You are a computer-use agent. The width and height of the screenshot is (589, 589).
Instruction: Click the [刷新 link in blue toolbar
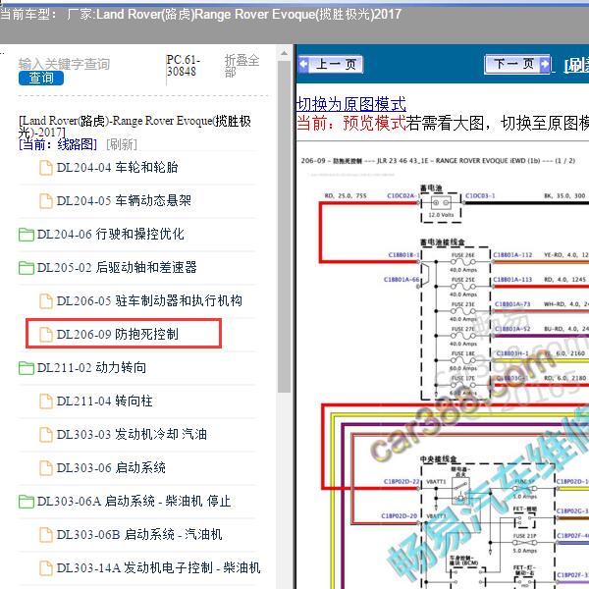pos(576,66)
